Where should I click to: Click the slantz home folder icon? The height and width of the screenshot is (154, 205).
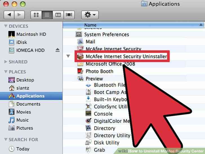tap(12, 88)
